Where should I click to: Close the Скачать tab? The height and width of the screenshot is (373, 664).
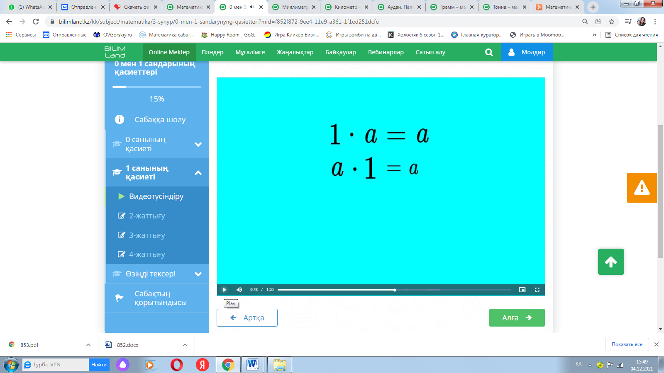click(x=156, y=7)
